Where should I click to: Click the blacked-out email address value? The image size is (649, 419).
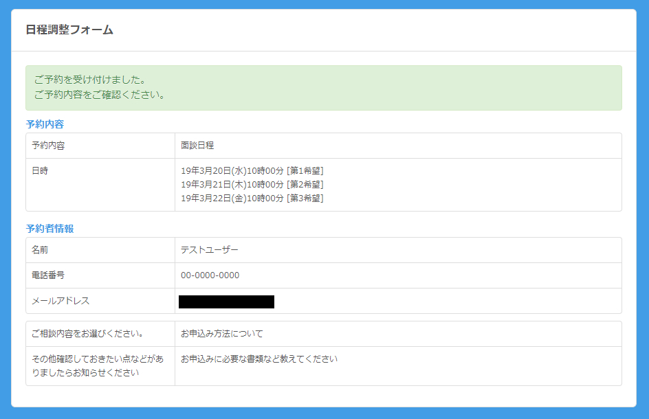pos(226,302)
